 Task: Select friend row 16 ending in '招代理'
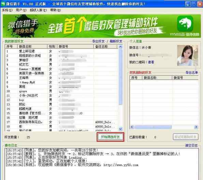coord(61,118)
